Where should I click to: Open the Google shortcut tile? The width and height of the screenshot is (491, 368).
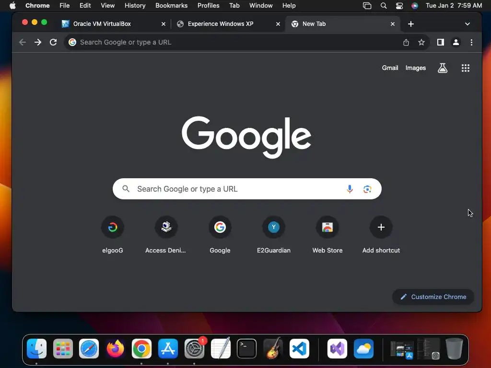[220, 235]
